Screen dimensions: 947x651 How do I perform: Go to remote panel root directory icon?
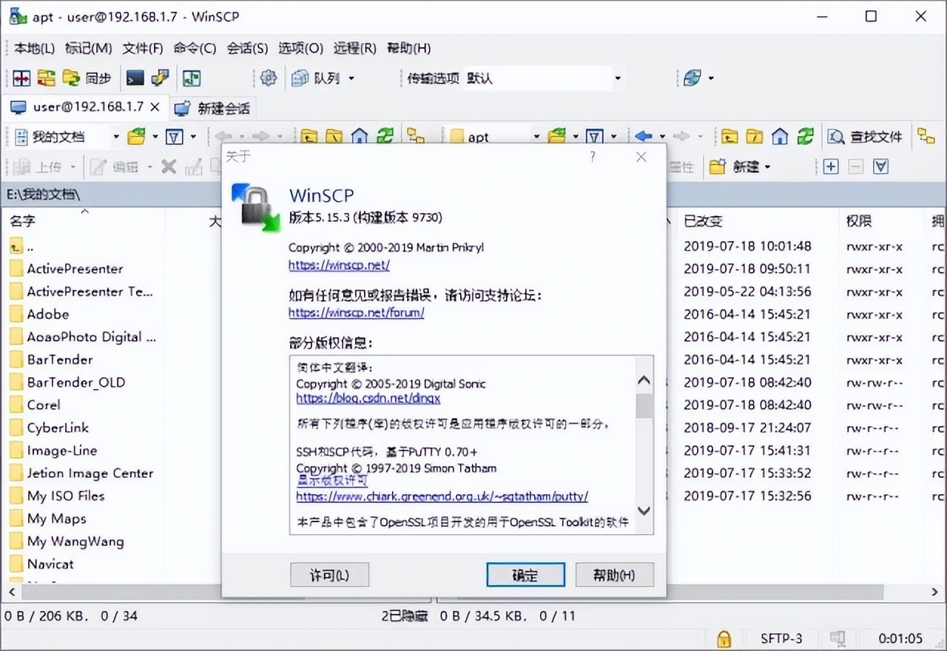coord(755,136)
